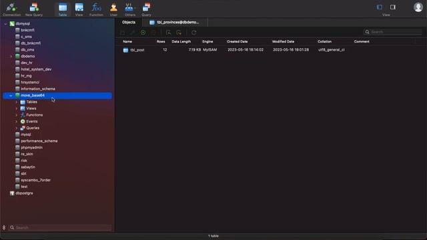
Task: Sort by Engine column header
Action: click(207, 41)
